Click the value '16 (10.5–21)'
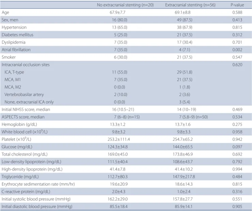The image size is (252, 211). coord(123,109)
